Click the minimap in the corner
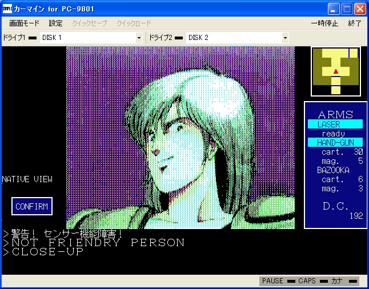This screenshot has height=289, width=369. click(336, 71)
